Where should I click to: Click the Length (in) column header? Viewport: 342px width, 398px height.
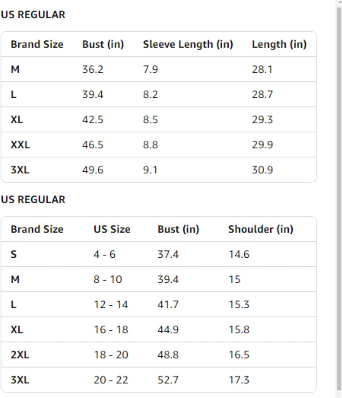tap(279, 44)
